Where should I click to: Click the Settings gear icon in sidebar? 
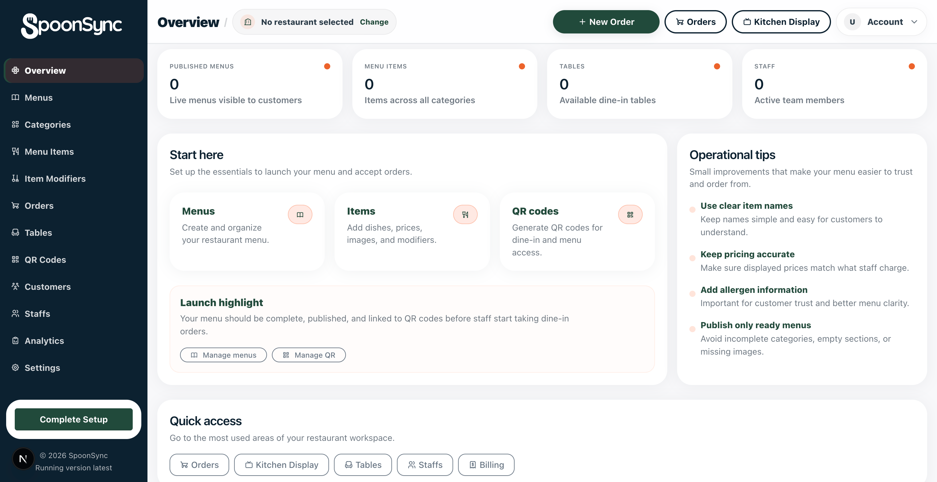coord(15,367)
